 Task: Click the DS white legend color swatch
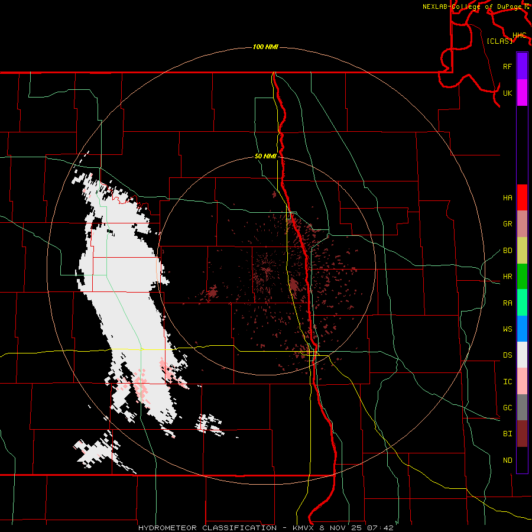(522, 355)
